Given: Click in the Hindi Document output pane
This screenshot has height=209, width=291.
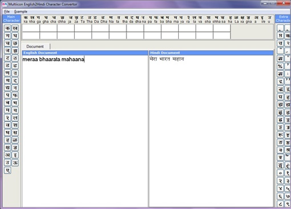Looking at the screenshot, I should [x=211, y=128].
